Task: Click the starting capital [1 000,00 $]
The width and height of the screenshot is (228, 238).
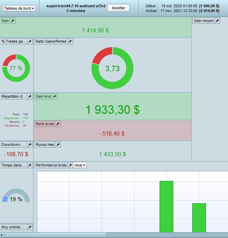Action: click(209, 6)
